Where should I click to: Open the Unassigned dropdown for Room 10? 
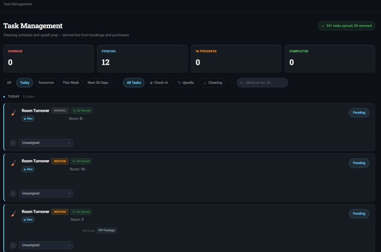[x=46, y=193]
